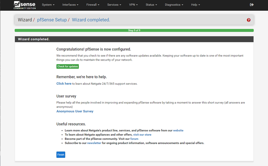268x166 pixels.
Task: Open the Help dropdown menu
Action: (x=195, y=5)
